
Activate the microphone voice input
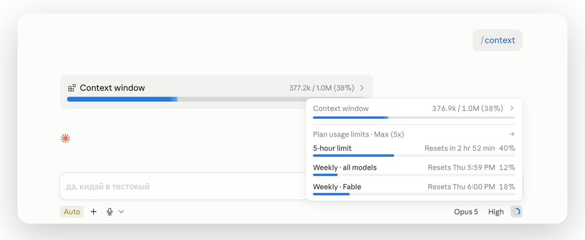click(110, 212)
